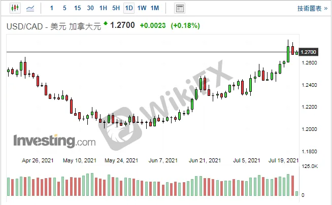This screenshot has height=205, width=332.
Task: Select the 1 minute timeframe
Action: (x=51, y=8)
